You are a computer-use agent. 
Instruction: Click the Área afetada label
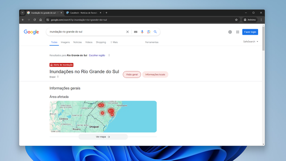coord(59,96)
